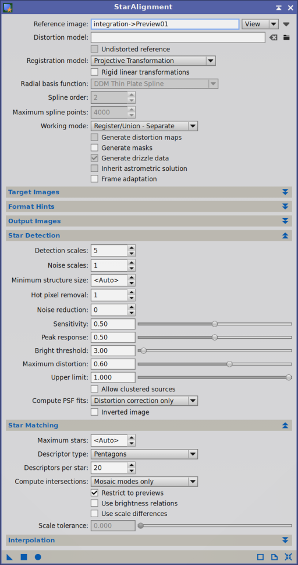Viewport: 298px width, 565px height.
Task: Uncheck Restrict to previews
Action: point(95,493)
